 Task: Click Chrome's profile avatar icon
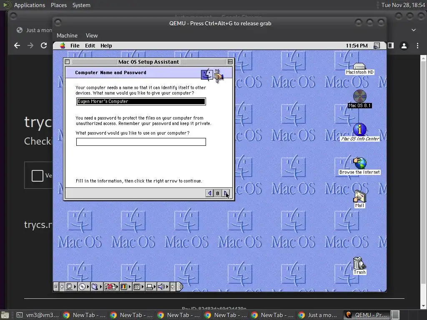404,46
